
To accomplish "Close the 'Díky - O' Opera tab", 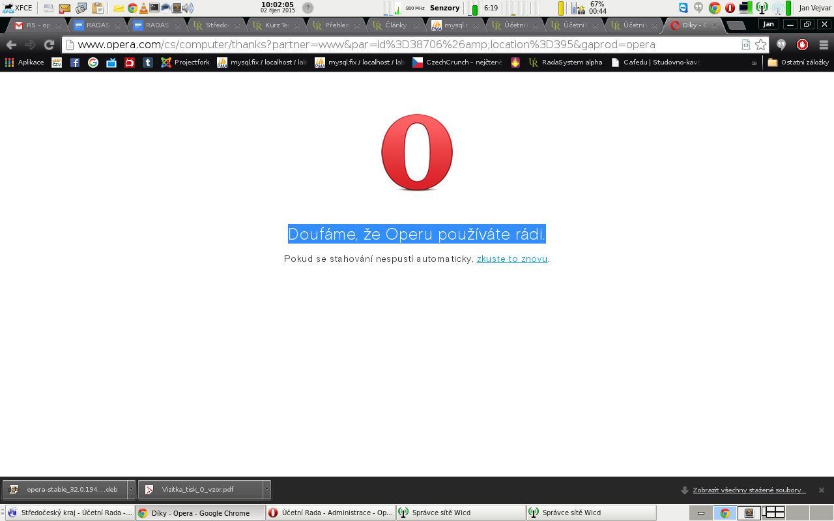I will click(x=714, y=26).
